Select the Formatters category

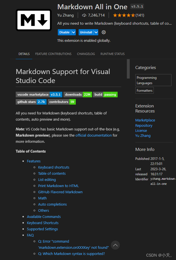[145, 90]
